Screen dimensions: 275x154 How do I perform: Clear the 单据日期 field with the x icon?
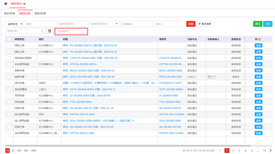[x=42, y=31]
